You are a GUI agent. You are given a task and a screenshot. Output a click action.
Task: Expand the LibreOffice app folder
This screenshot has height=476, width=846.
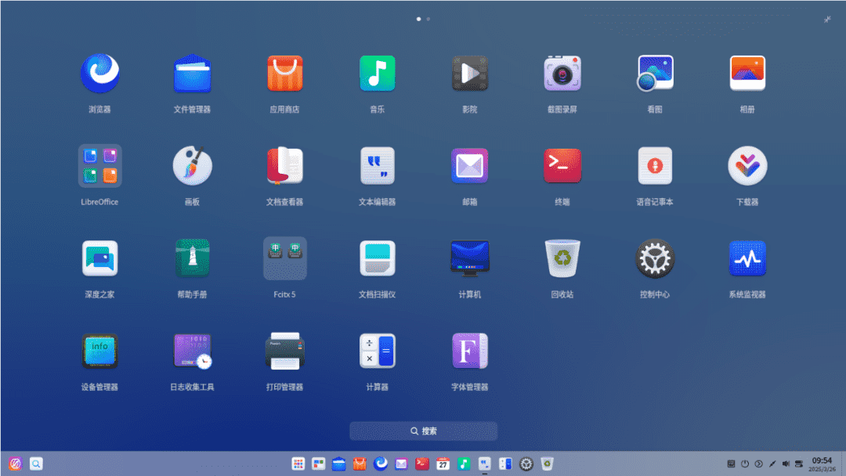coord(99,166)
